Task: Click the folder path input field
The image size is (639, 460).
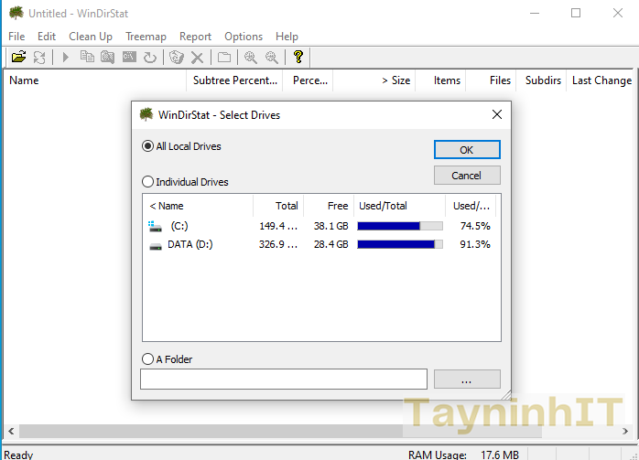Action: pos(284,379)
